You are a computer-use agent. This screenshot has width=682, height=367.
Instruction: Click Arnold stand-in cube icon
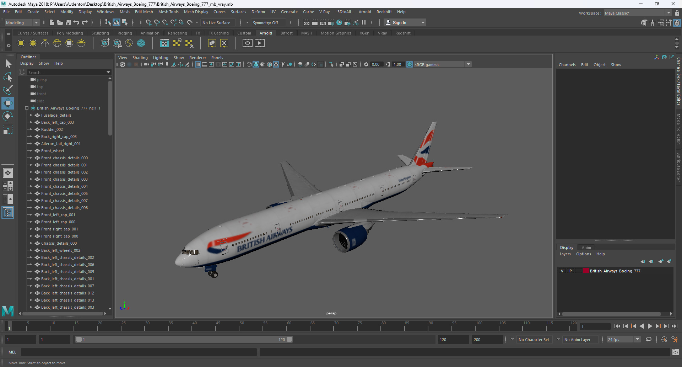[x=105, y=43]
